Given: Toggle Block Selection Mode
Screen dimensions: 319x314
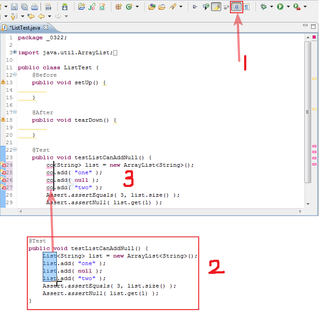Looking at the screenshot, I should pos(237,7).
